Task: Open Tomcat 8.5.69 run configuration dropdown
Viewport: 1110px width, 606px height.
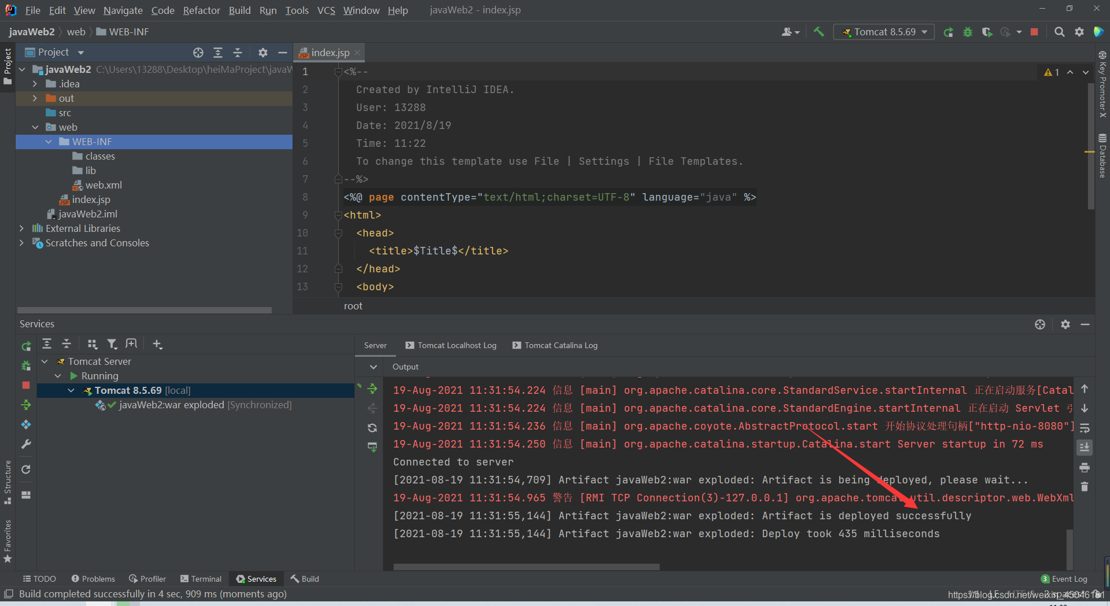Action: (884, 32)
